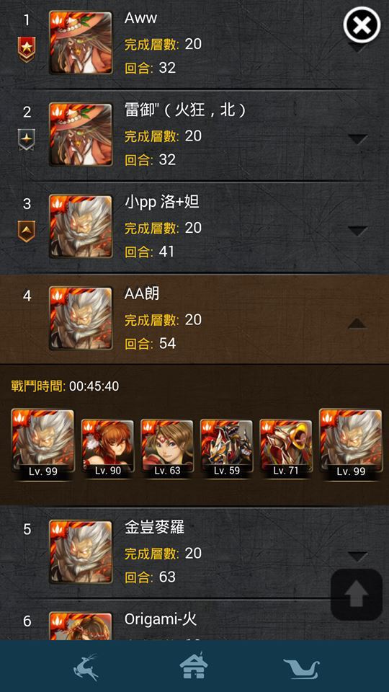Select the Lv. 59 dragon team card
389x692 pixels.
click(227, 448)
